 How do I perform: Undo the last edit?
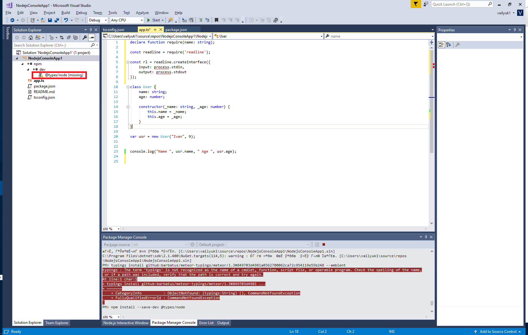(66, 20)
